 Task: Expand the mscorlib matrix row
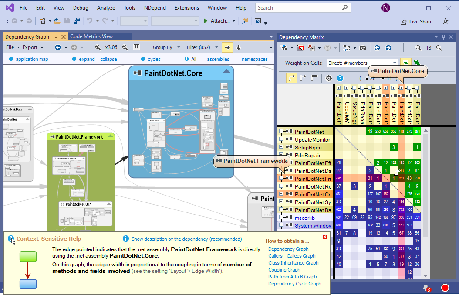(x=281, y=217)
